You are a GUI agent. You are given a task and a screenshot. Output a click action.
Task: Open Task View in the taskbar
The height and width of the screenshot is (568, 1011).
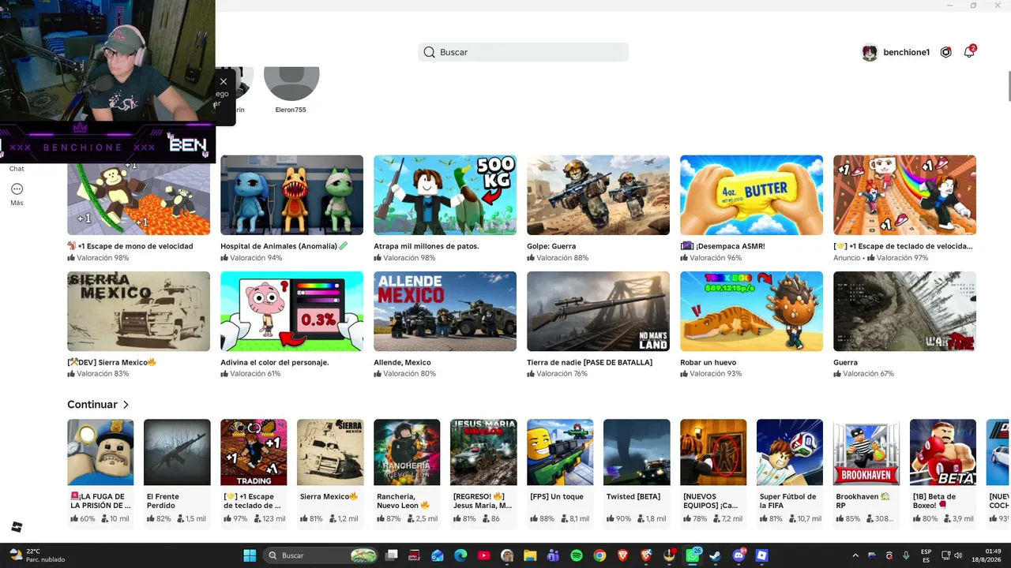click(391, 555)
